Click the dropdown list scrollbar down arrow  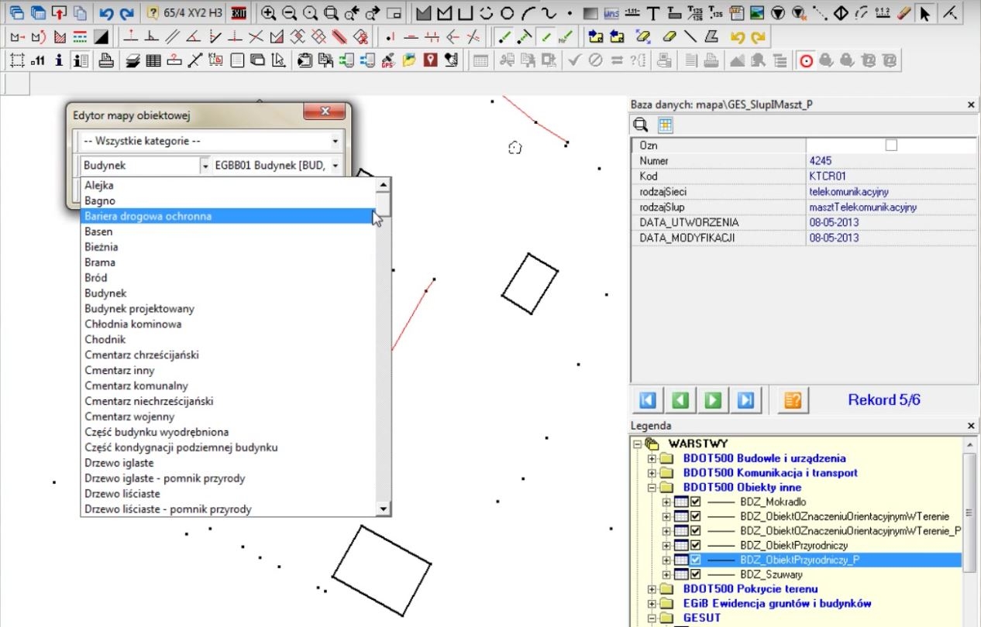383,509
